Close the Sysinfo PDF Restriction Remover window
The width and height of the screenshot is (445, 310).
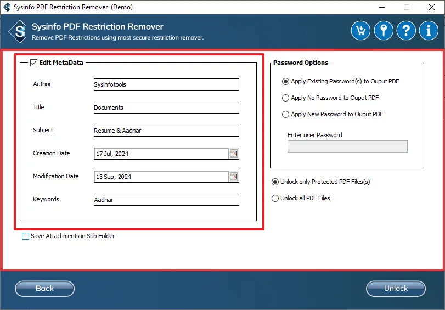432,7
